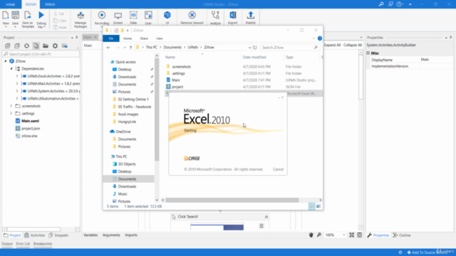Image resolution: width=456 pixels, height=256 pixels.
Task: Click the Search project input field
Action: (x=41, y=54)
